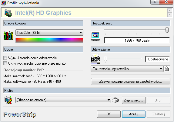174x122 pixels.
Task: Click the refresh rate slider thumb
Action: (x=105, y=58)
